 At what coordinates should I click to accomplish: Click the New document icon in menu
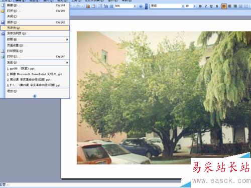[x=3, y=6]
